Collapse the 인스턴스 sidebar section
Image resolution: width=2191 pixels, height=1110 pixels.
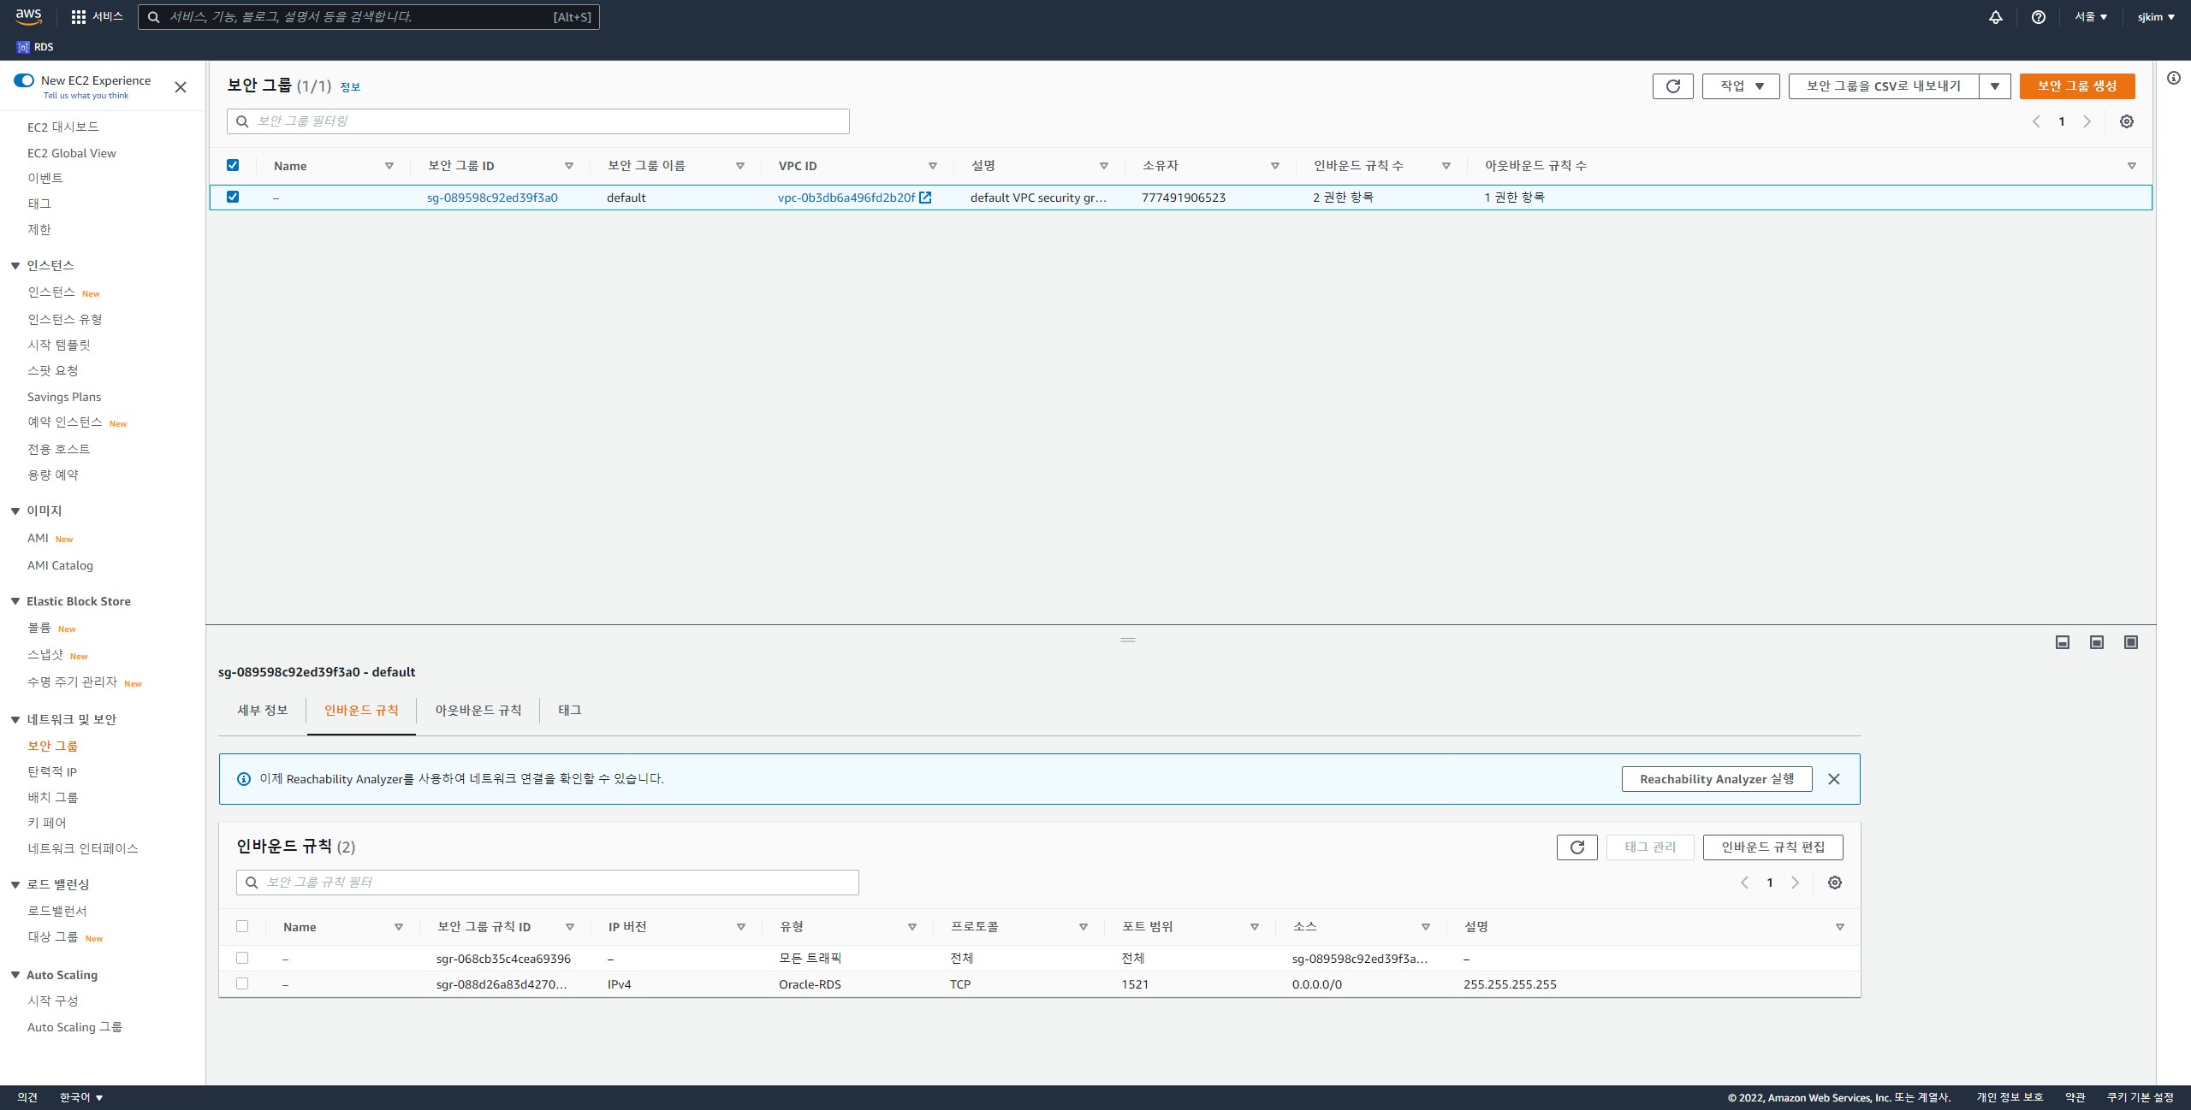tap(15, 266)
